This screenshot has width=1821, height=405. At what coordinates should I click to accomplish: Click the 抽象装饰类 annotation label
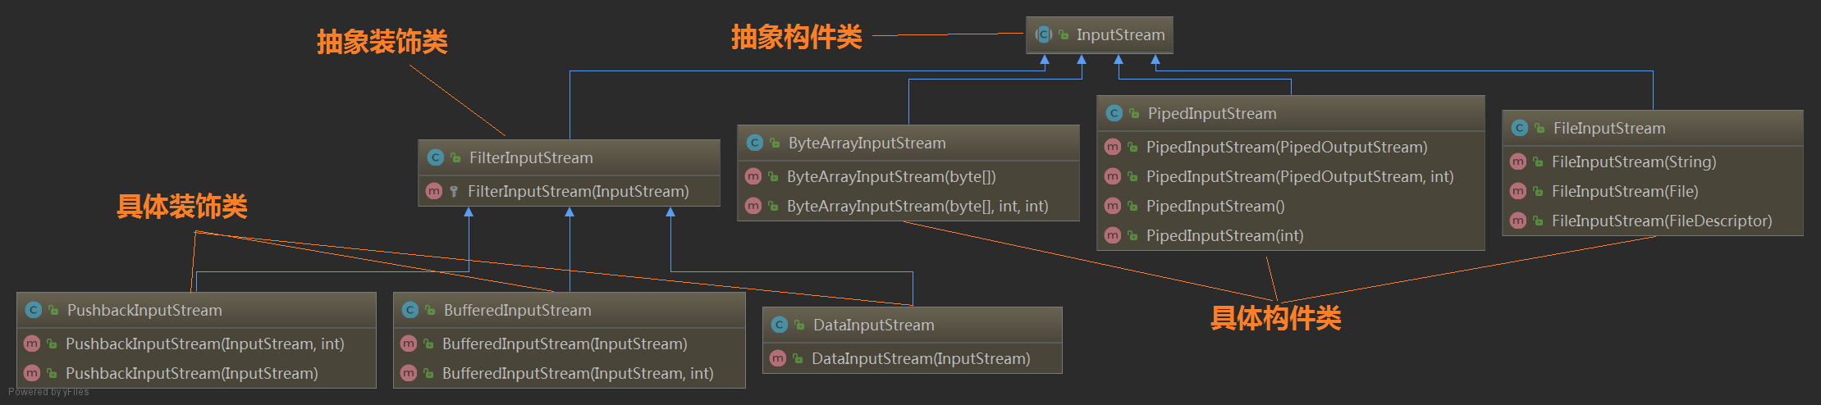382,42
